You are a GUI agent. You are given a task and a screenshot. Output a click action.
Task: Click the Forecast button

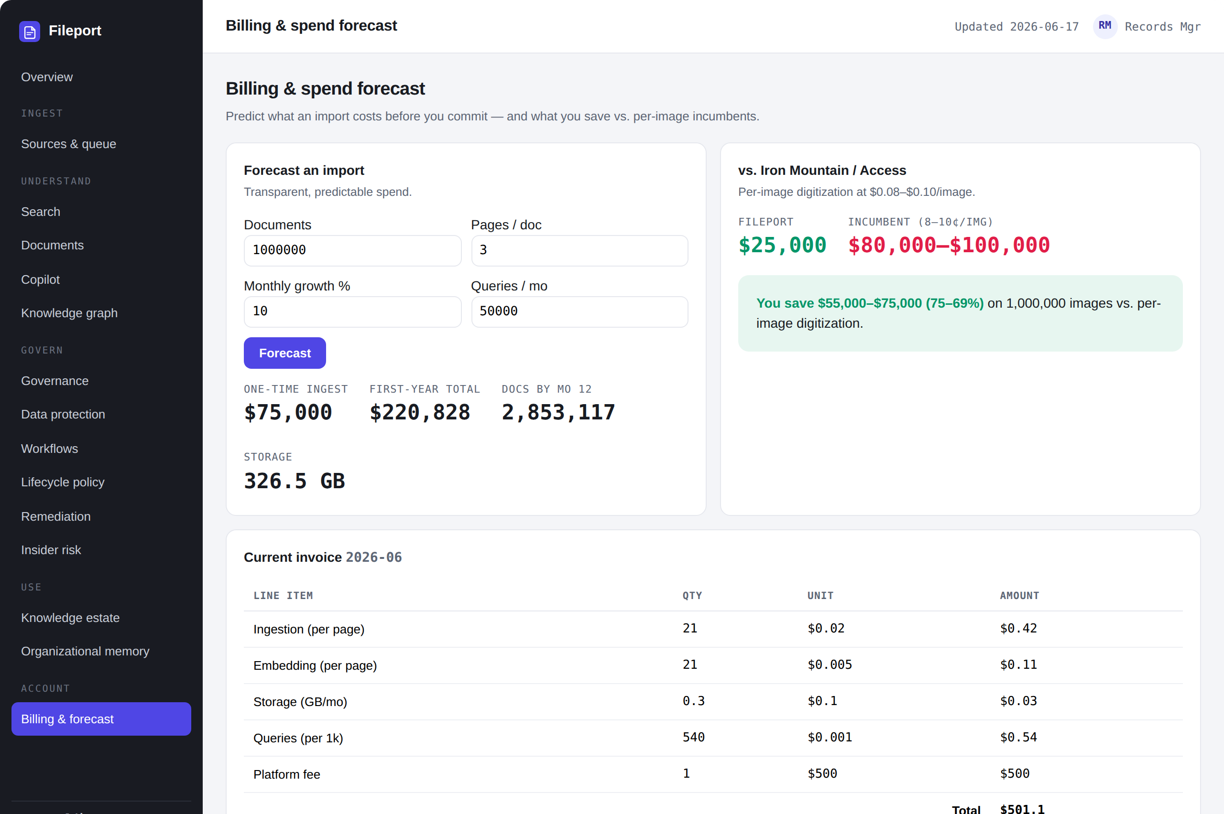point(284,353)
